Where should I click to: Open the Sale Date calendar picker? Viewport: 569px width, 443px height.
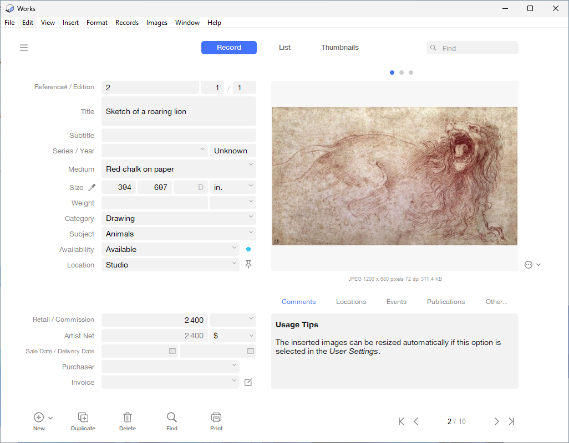coord(172,351)
